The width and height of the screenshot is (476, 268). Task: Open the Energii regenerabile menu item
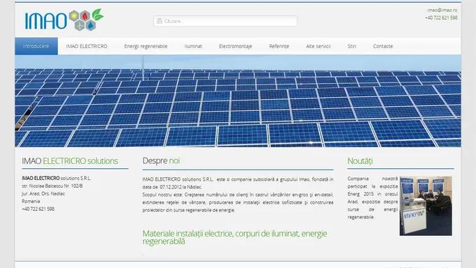coord(146,46)
